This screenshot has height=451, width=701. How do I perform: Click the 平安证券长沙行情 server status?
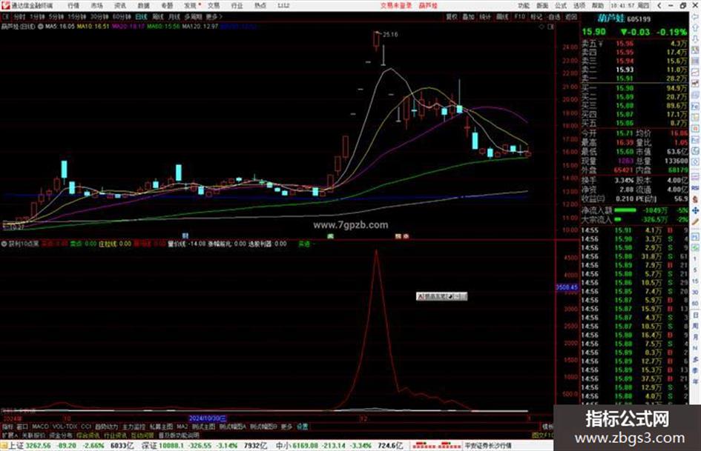[x=487, y=446]
